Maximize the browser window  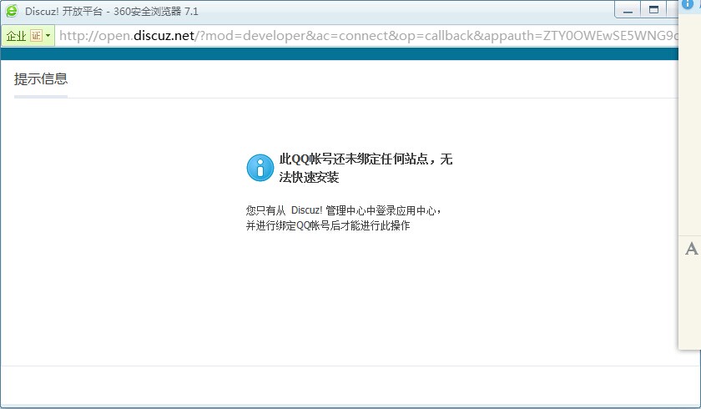click(653, 10)
